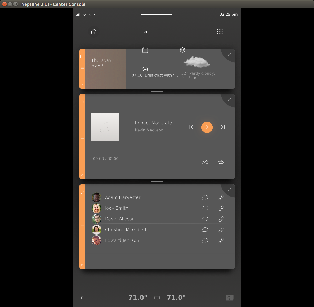Click the volume speaker icon
This screenshot has width=314, height=307.
coord(83,297)
